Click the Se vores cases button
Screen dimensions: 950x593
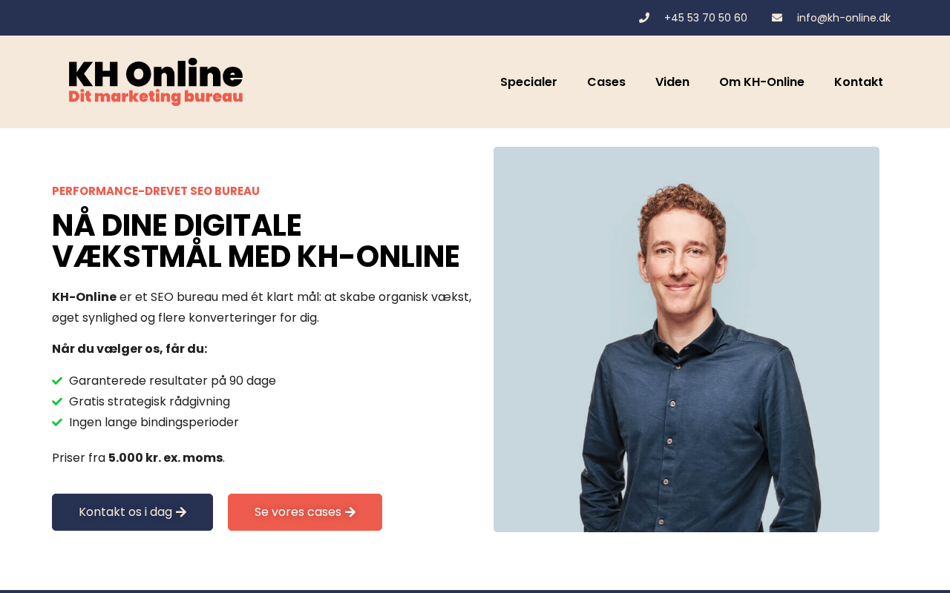pos(305,512)
